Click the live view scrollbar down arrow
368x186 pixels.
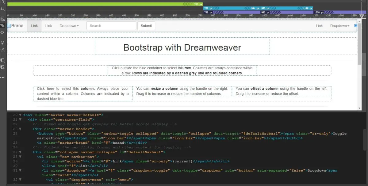click(x=359, y=108)
